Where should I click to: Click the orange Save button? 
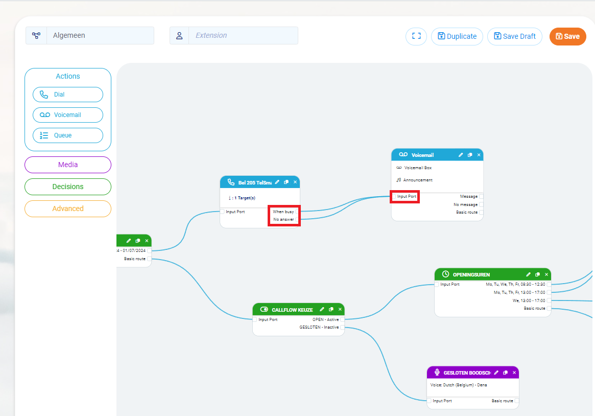[567, 36]
